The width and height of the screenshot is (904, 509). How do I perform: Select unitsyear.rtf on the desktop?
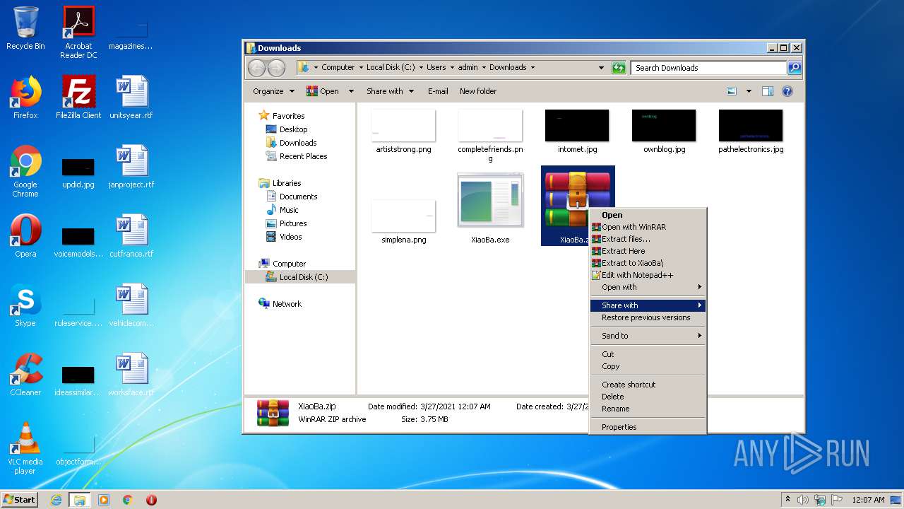131,98
